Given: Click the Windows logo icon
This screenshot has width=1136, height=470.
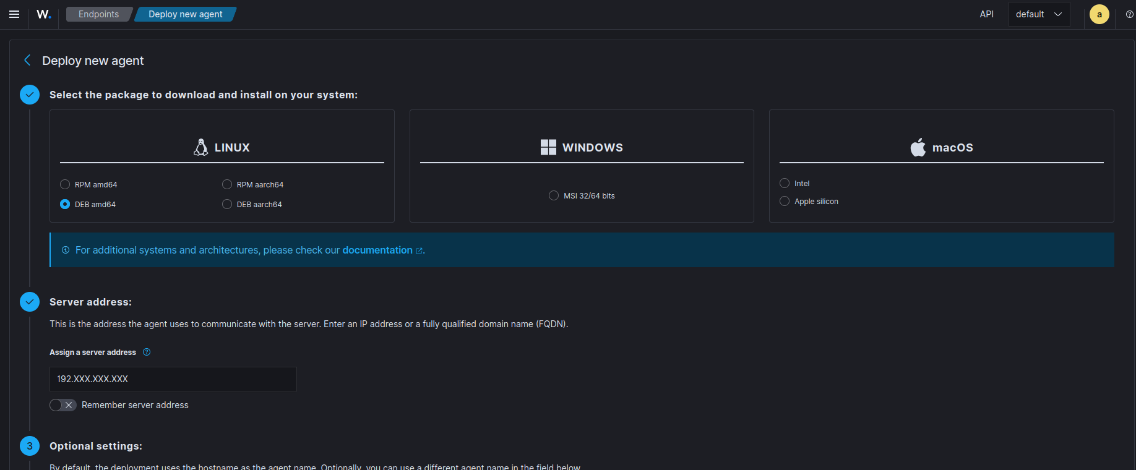Looking at the screenshot, I should (548, 147).
